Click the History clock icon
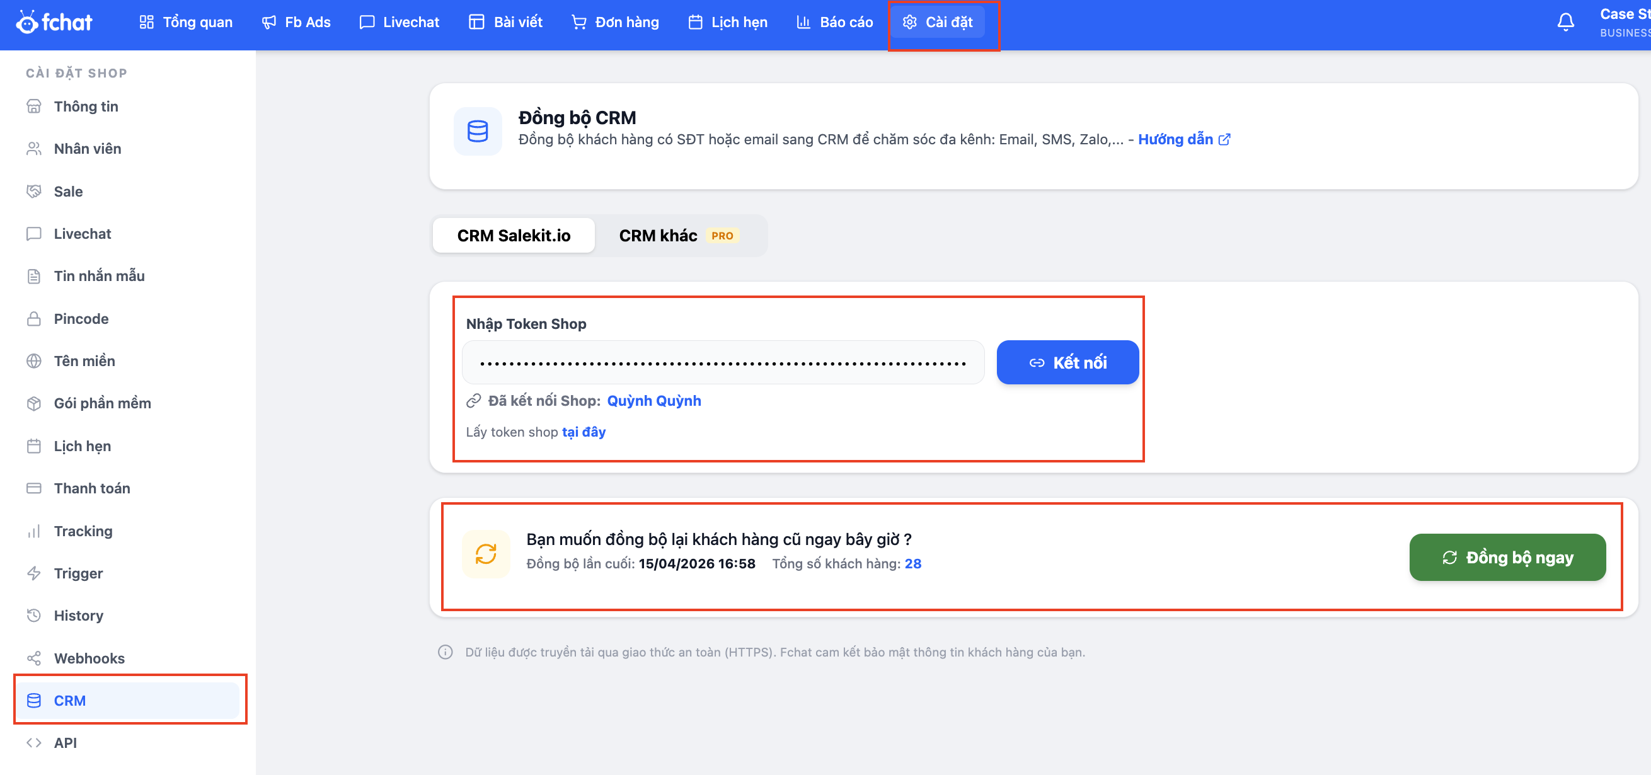The height and width of the screenshot is (775, 1651). coord(34,616)
